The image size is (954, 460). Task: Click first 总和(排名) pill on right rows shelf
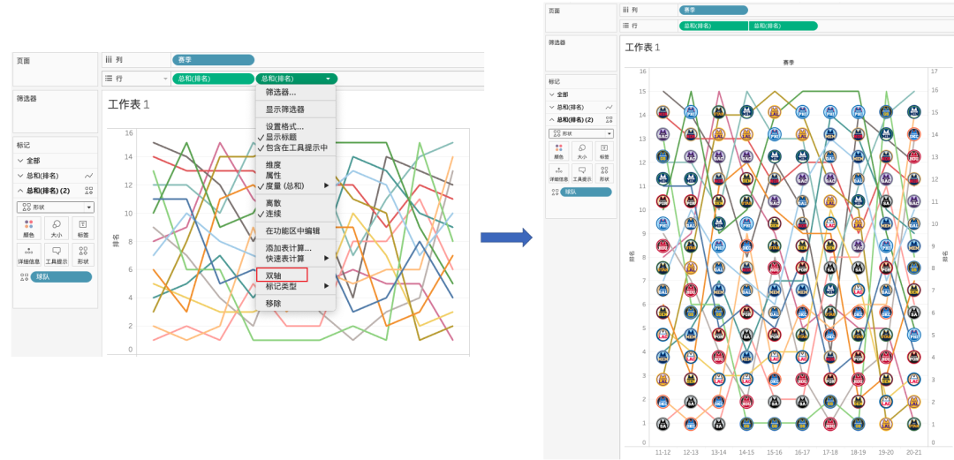713,26
